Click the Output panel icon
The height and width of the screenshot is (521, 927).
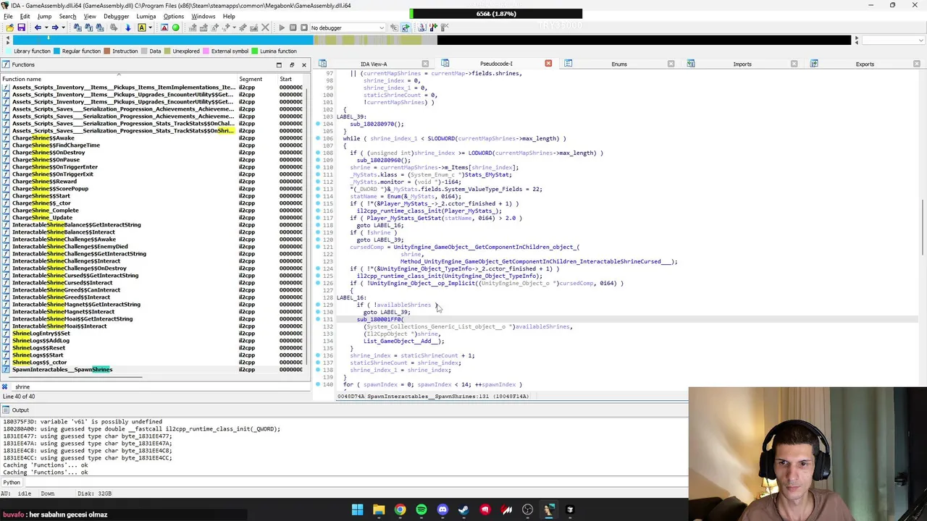(x=6, y=410)
